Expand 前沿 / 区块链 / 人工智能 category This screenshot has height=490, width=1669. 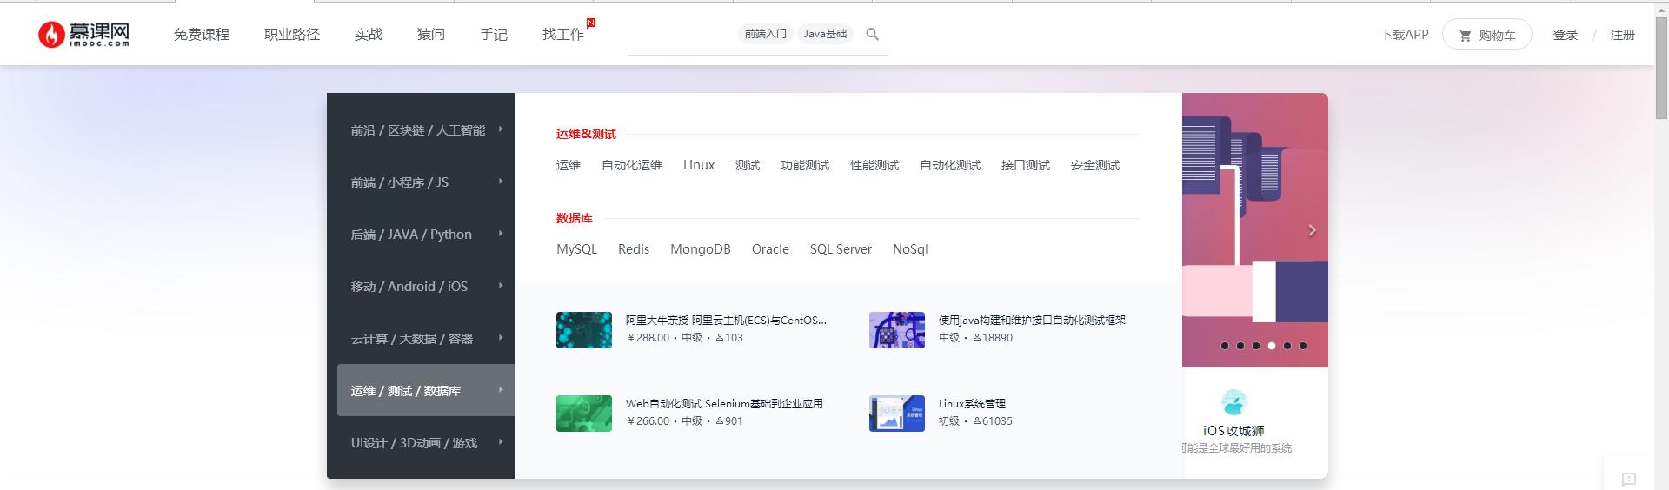point(426,130)
